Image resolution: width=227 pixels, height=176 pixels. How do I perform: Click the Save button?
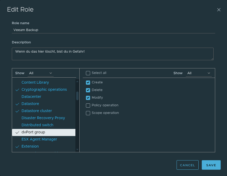coord(211,165)
